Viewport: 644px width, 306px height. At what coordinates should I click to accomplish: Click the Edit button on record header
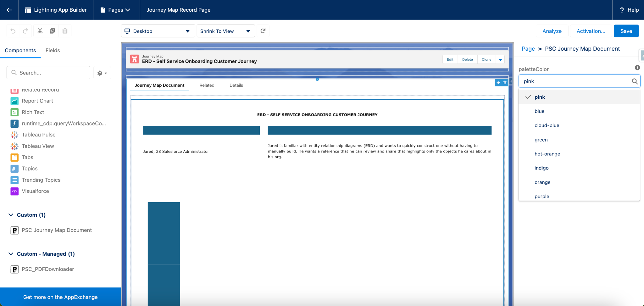(450, 59)
